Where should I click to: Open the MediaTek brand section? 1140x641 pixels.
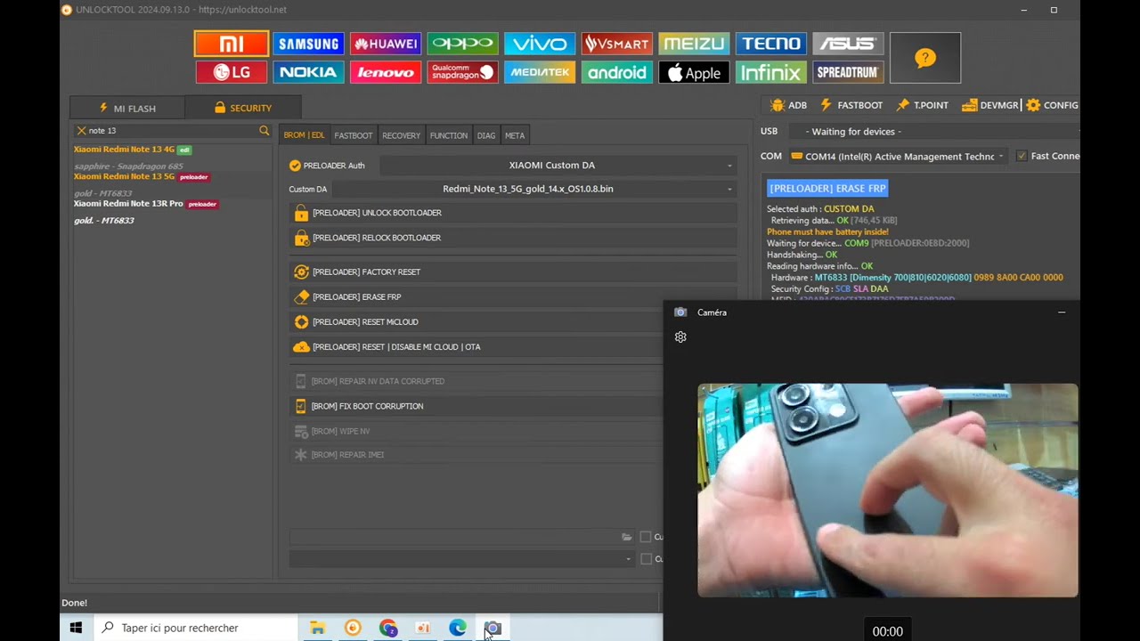pyautogui.click(x=540, y=72)
